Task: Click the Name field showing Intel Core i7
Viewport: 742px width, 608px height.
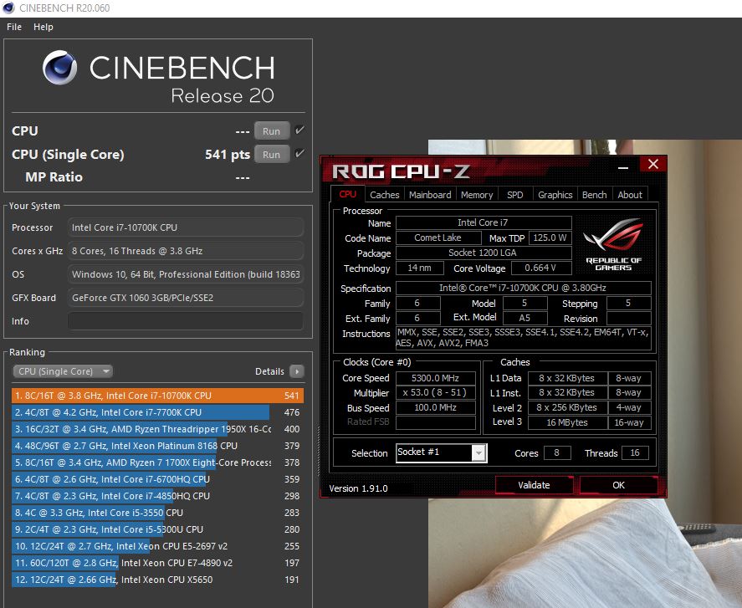Action: [484, 222]
